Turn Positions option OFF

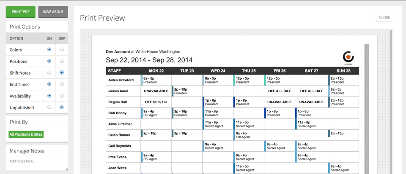click(62, 61)
